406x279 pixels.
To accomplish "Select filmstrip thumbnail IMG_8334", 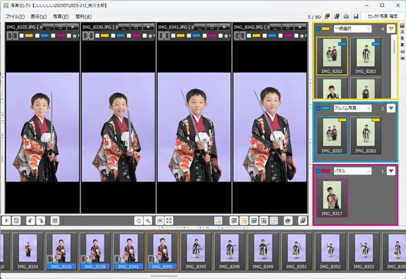I will 28,251.
